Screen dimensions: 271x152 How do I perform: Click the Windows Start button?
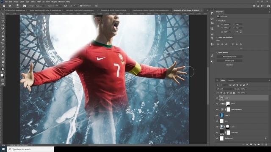pos(3,149)
